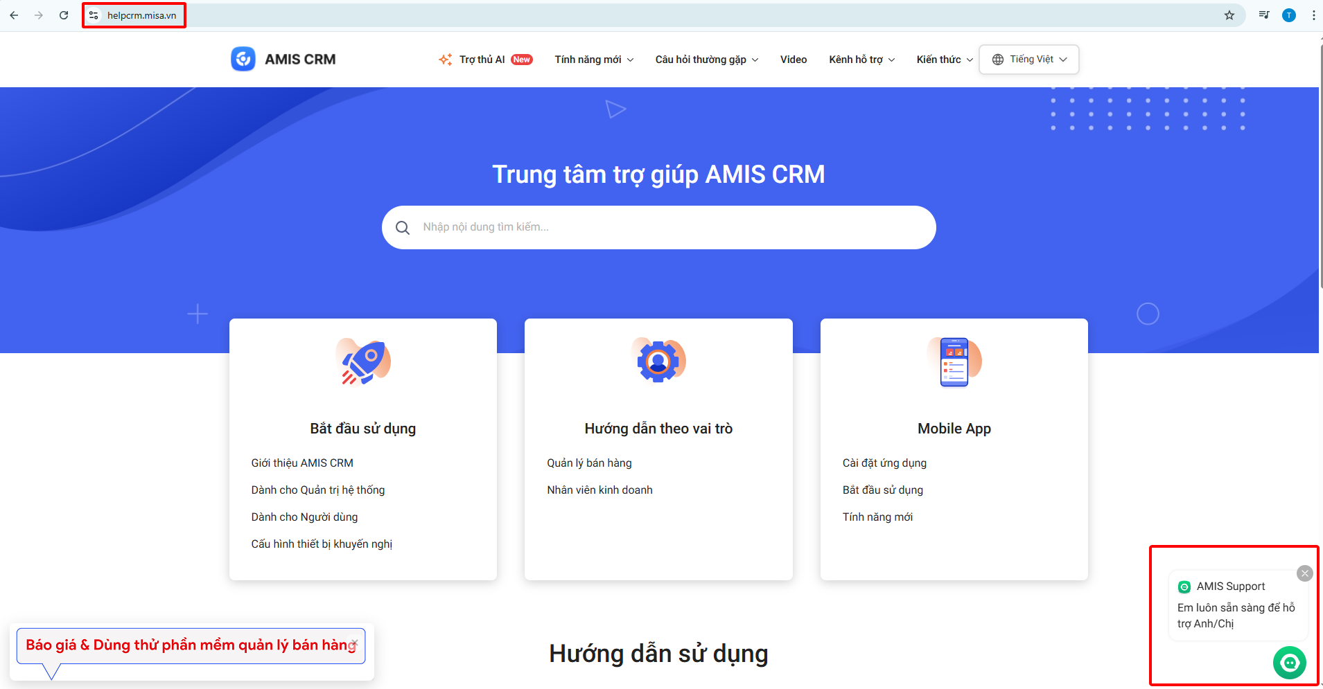Open the Chrome three-dot menu
This screenshot has width=1323, height=689.
tap(1313, 15)
